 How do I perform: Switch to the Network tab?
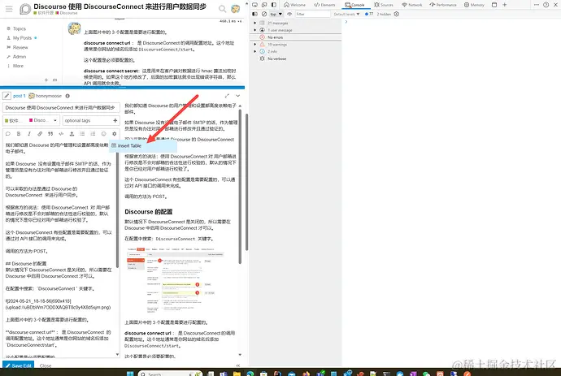click(411, 5)
